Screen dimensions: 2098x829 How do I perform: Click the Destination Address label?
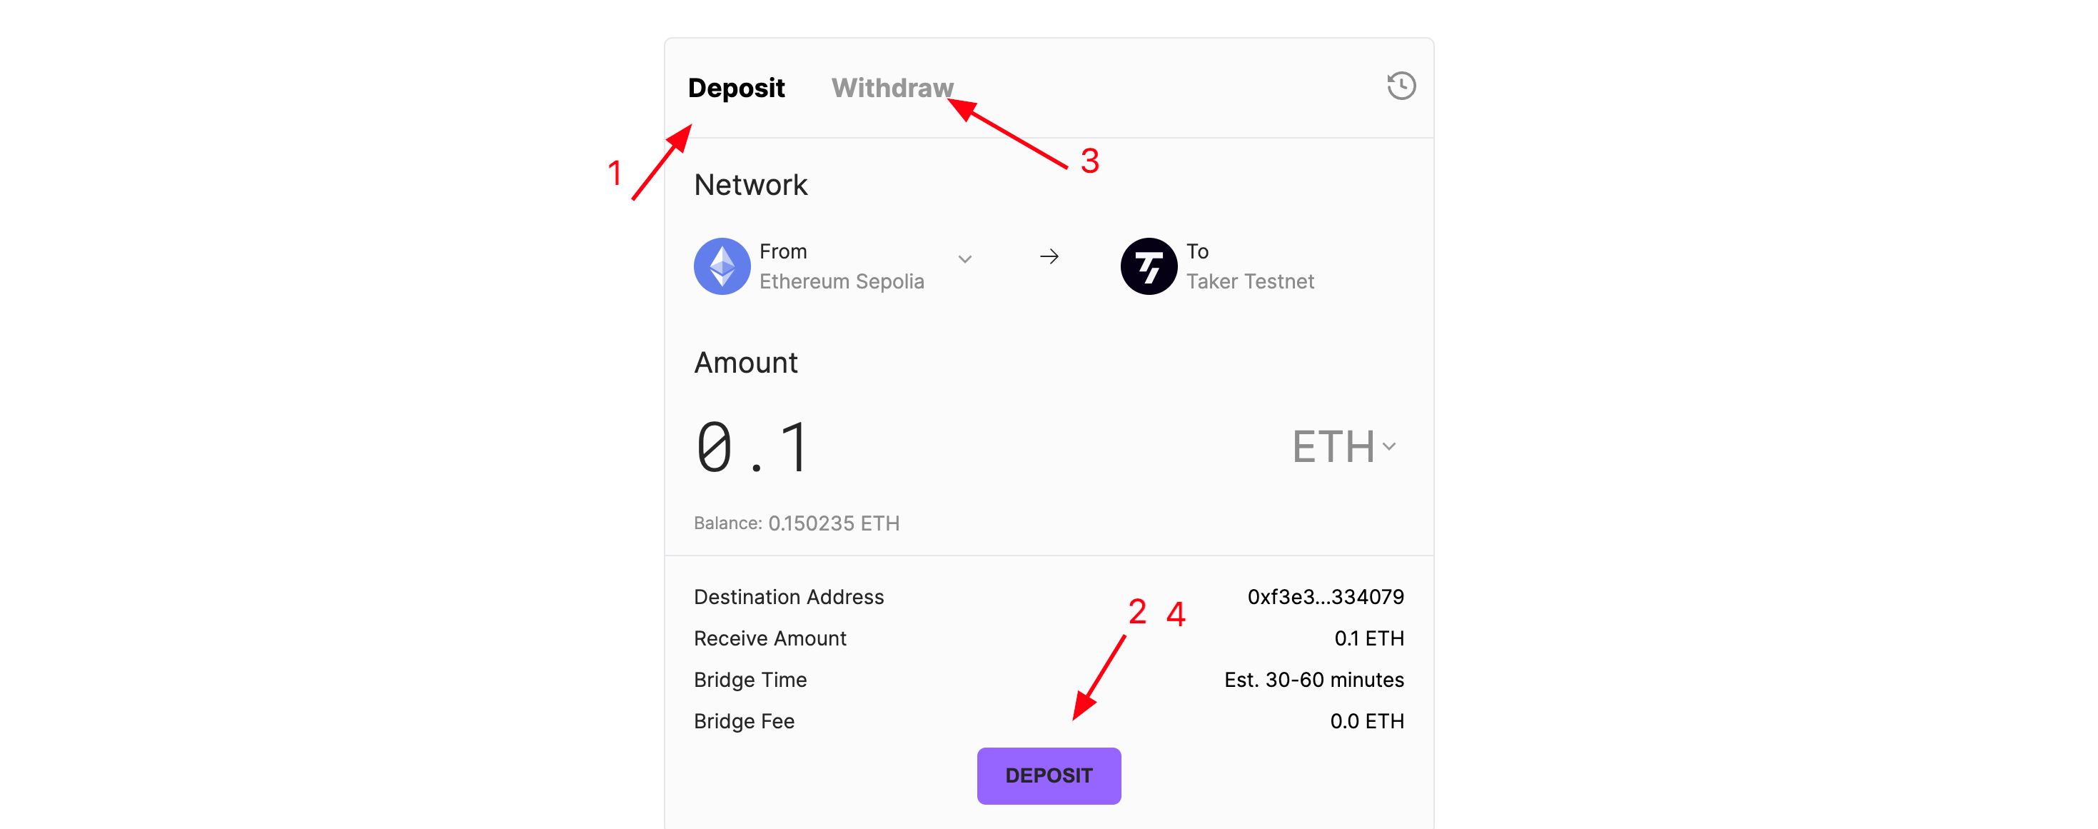pyautogui.click(x=788, y=597)
